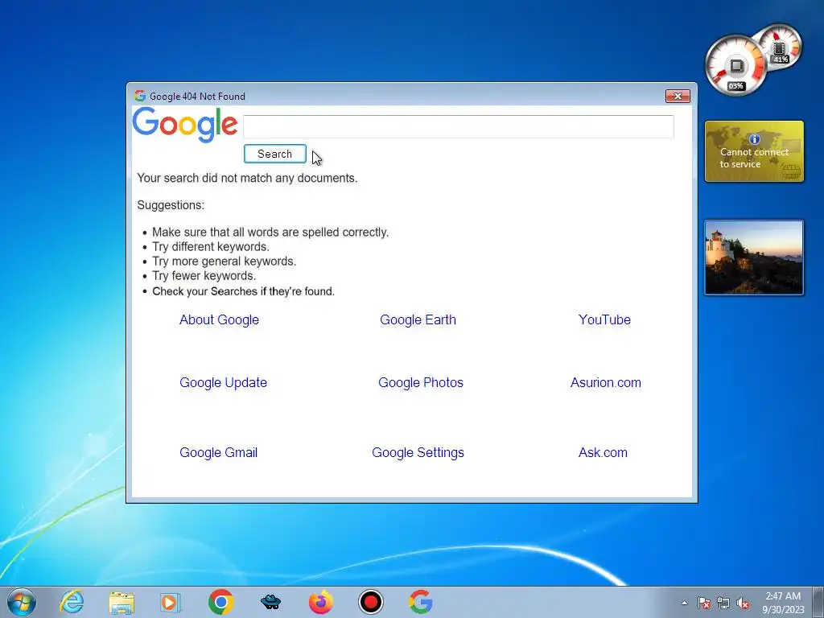The image size is (824, 618).
Task: Click the Google logo in the window
Action: [x=185, y=125]
